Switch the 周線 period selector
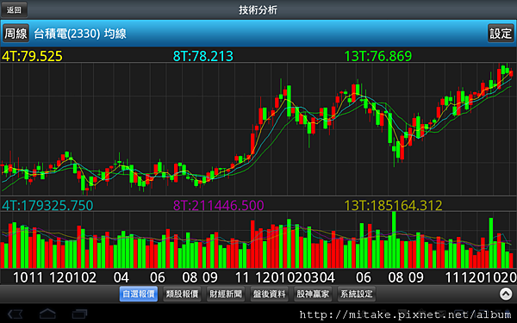 point(16,34)
